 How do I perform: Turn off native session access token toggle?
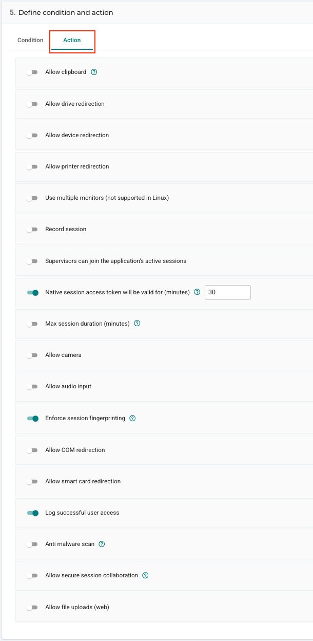tap(33, 293)
